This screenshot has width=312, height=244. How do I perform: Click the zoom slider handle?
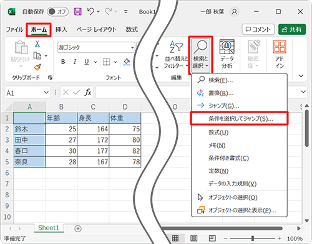point(253,238)
